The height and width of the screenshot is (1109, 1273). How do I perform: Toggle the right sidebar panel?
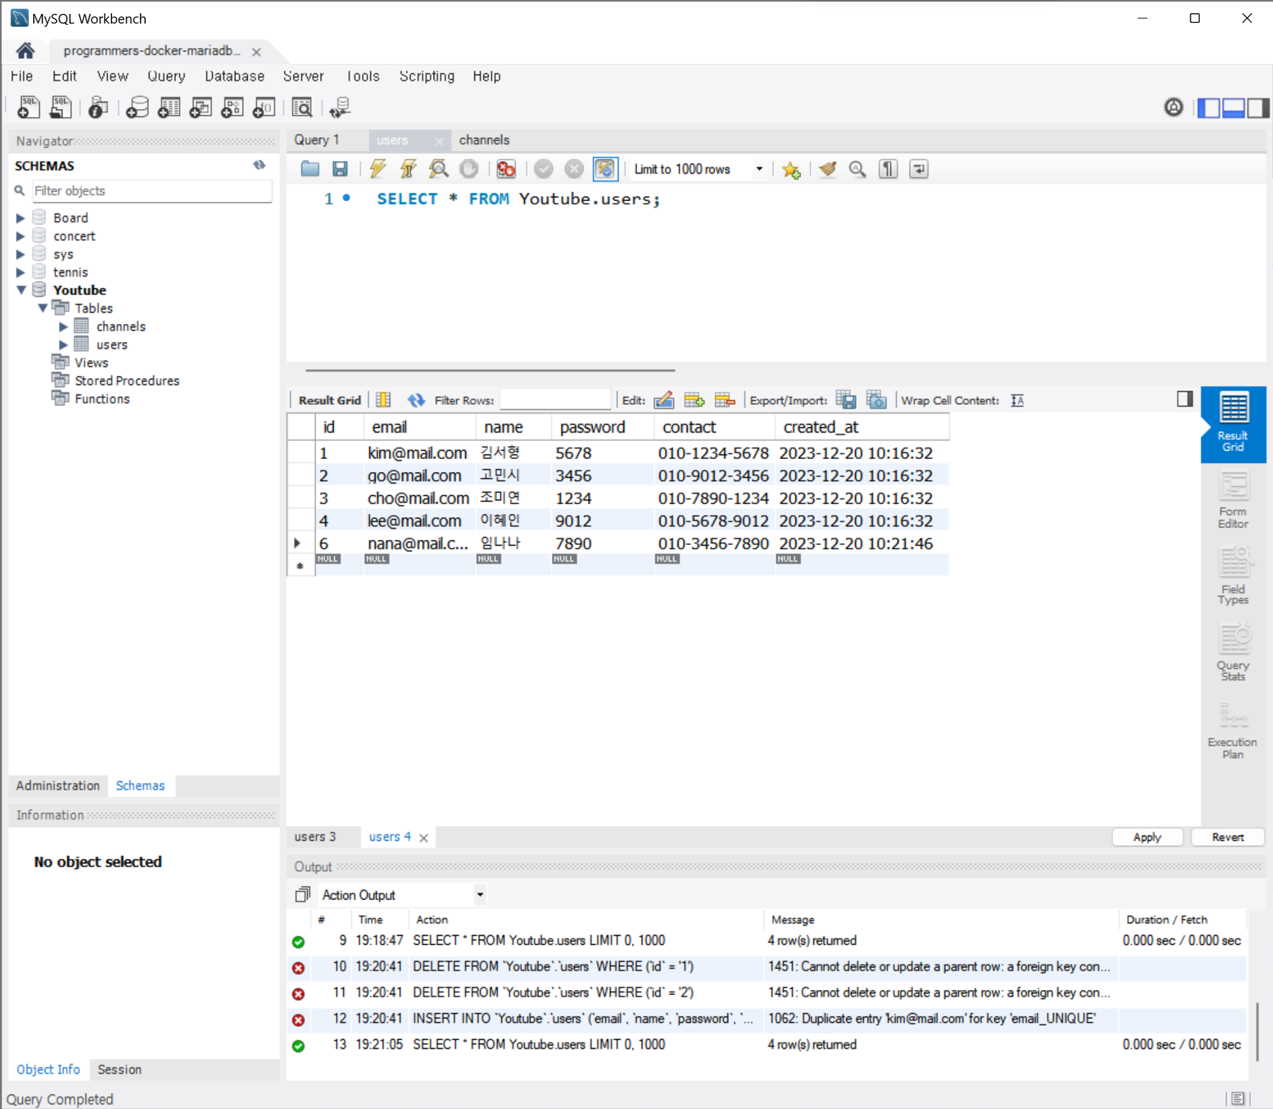(x=1258, y=108)
